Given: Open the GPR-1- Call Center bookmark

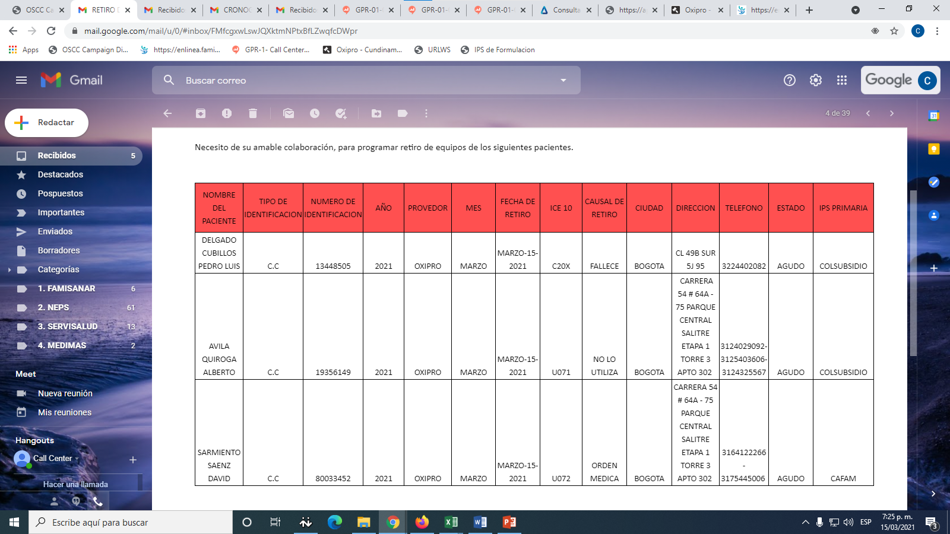Looking at the screenshot, I should tap(270, 50).
